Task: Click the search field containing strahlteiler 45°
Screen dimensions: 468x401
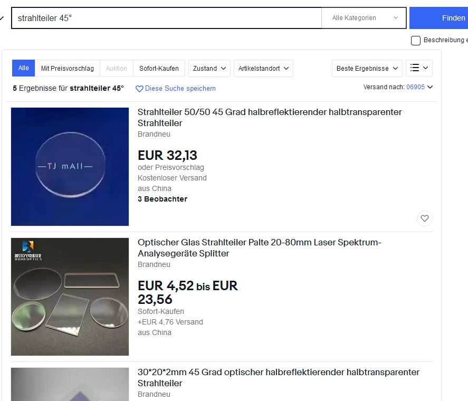Action: pyautogui.click(x=166, y=18)
